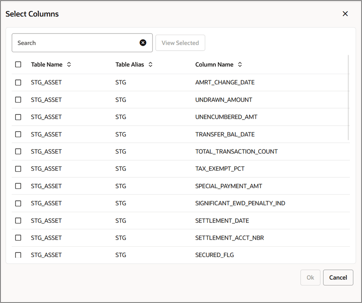Check the SETTLEMENT_DATE checkbox
This screenshot has height=303, width=362.
pyautogui.click(x=18, y=220)
